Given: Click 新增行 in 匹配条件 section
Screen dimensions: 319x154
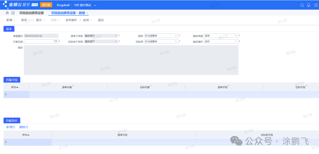Looking at the screenshot, I should (11, 127).
